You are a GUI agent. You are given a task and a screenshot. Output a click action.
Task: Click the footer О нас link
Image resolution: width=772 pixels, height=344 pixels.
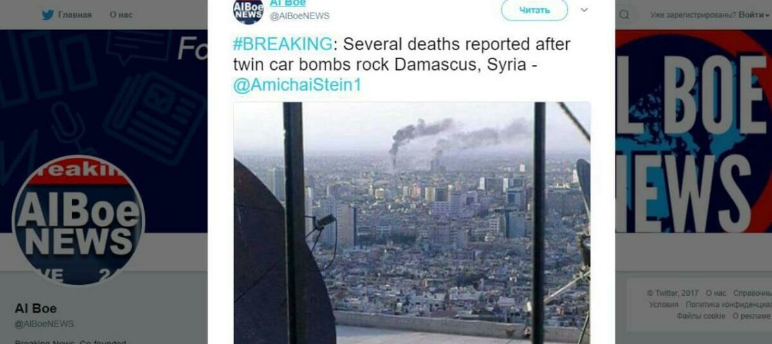coord(715,293)
